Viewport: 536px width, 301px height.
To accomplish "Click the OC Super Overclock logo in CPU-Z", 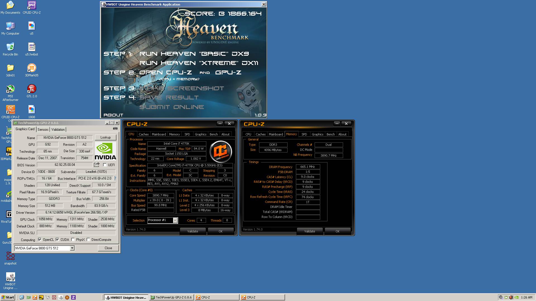I will coord(221,151).
